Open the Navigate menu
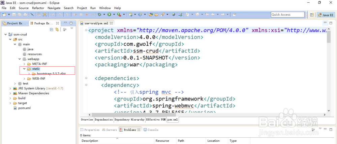The height and width of the screenshot is (144, 337). pos(54,8)
